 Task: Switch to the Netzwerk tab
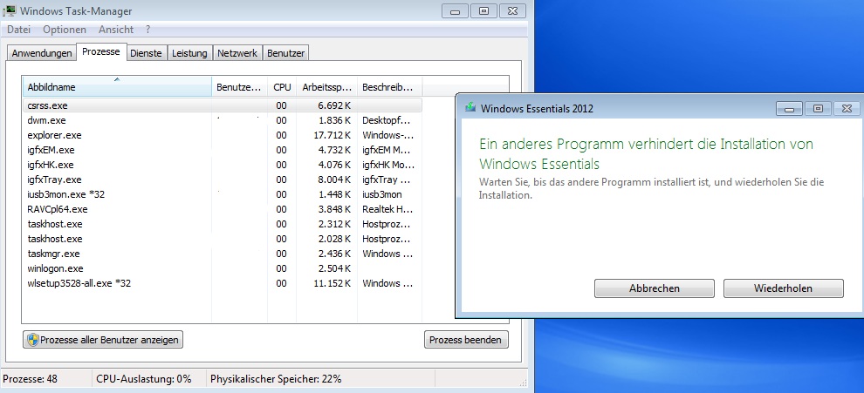[237, 53]
